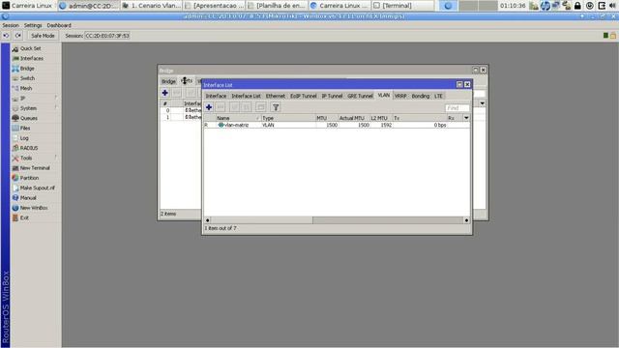
Task: Open Queues in the sidebar
Action: tap(28, 118)
